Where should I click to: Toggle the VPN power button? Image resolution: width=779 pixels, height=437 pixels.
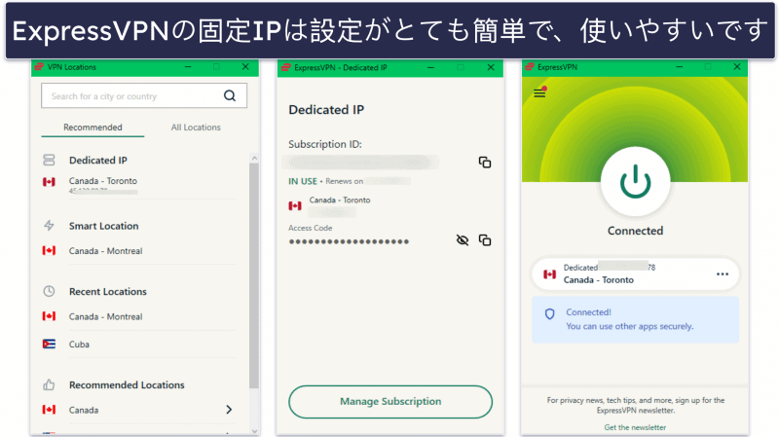(x=636, y=182)
